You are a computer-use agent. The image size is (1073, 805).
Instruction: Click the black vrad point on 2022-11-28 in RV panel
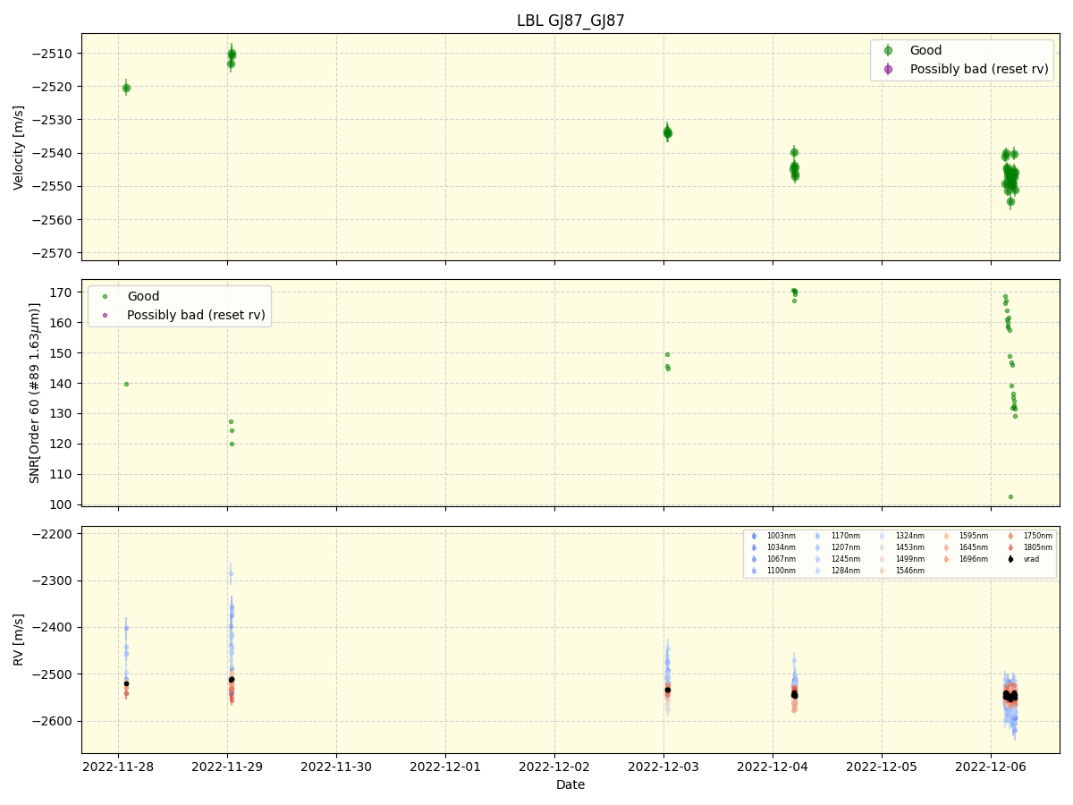tap(126, 683)
